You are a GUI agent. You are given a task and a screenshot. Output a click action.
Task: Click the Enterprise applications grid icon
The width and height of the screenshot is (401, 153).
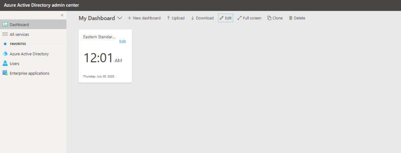pos(5,73)
